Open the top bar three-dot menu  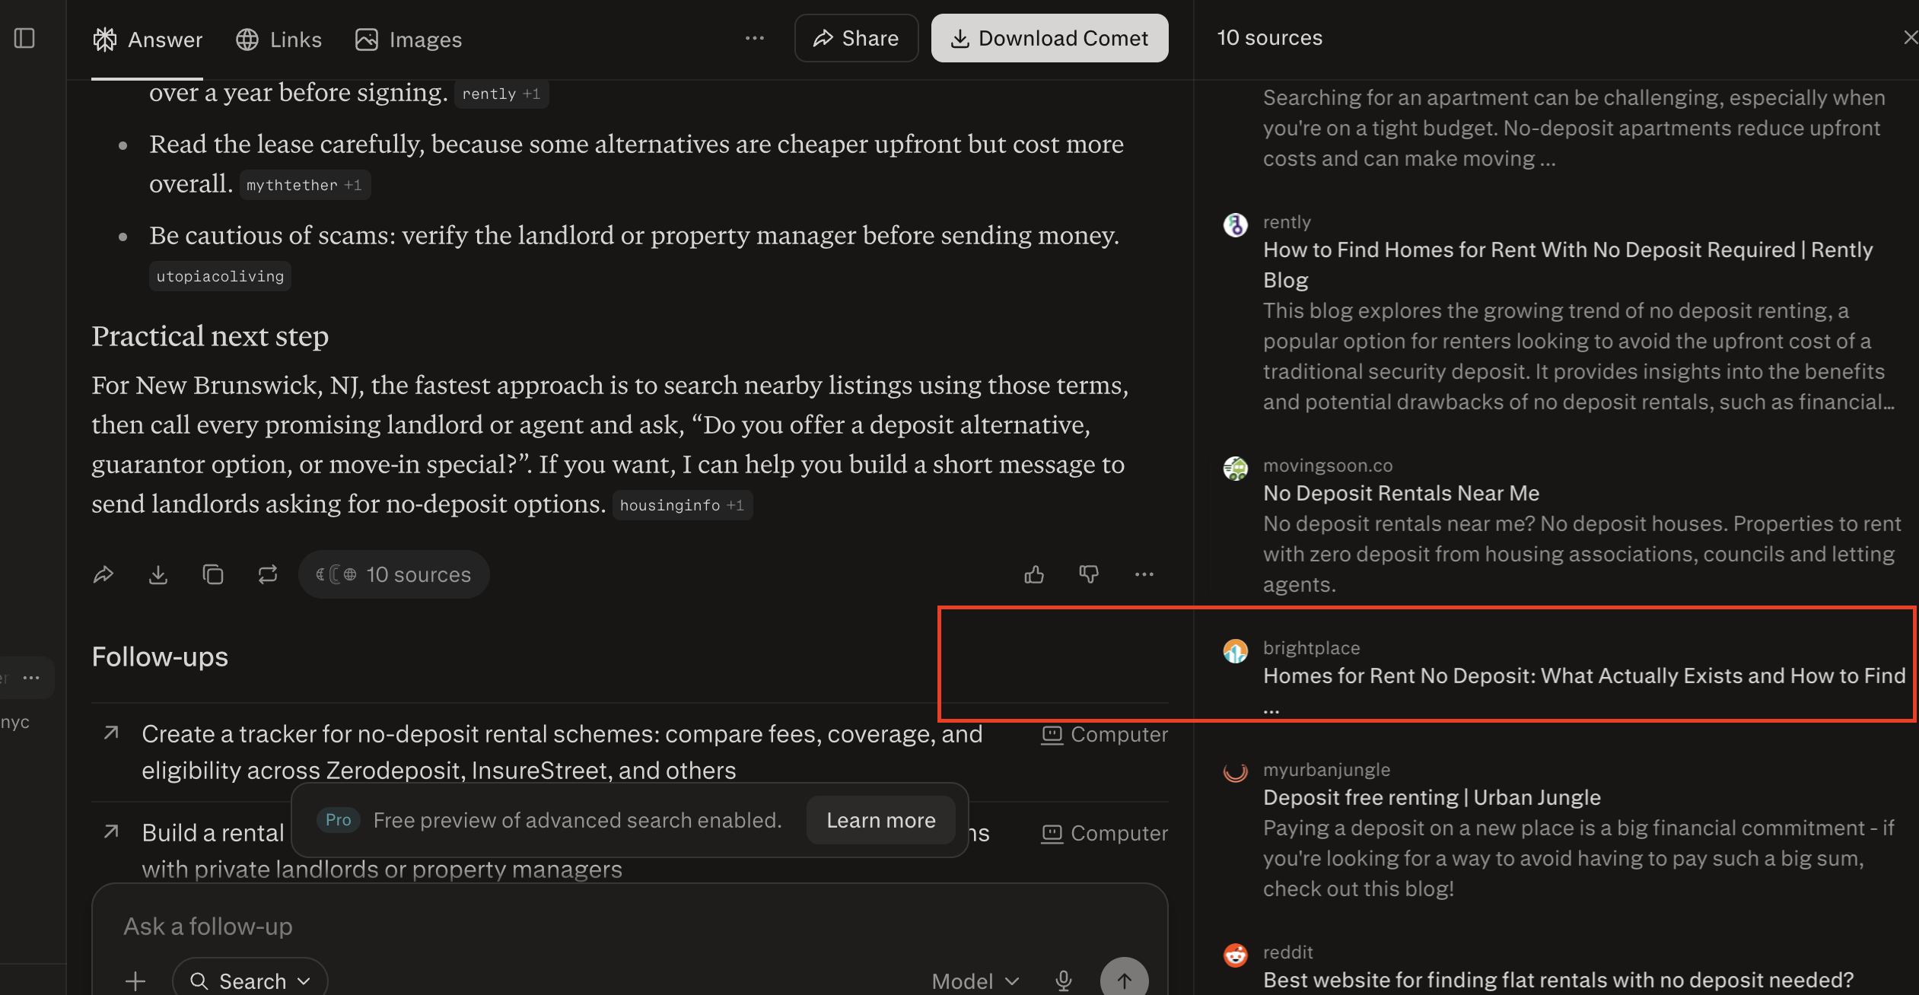pos(755,38)
